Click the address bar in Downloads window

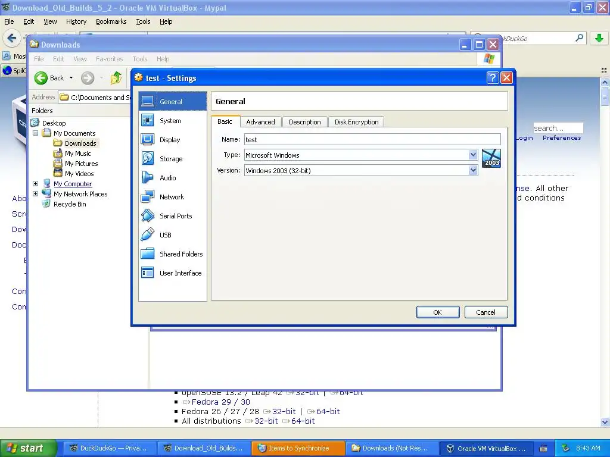coord(95,97)
